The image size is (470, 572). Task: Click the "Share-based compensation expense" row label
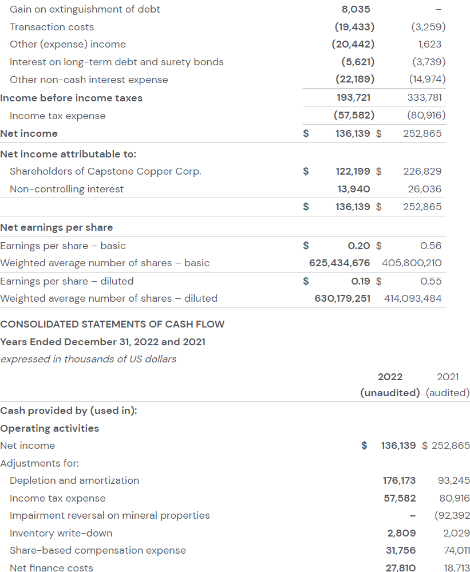tap(97, 550)
